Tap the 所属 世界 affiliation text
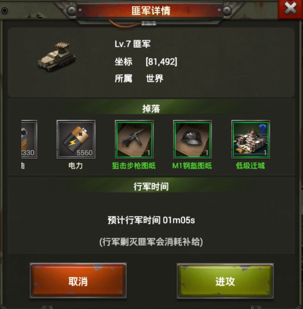This screenshot has width=303, height=309. coord(139,78)
